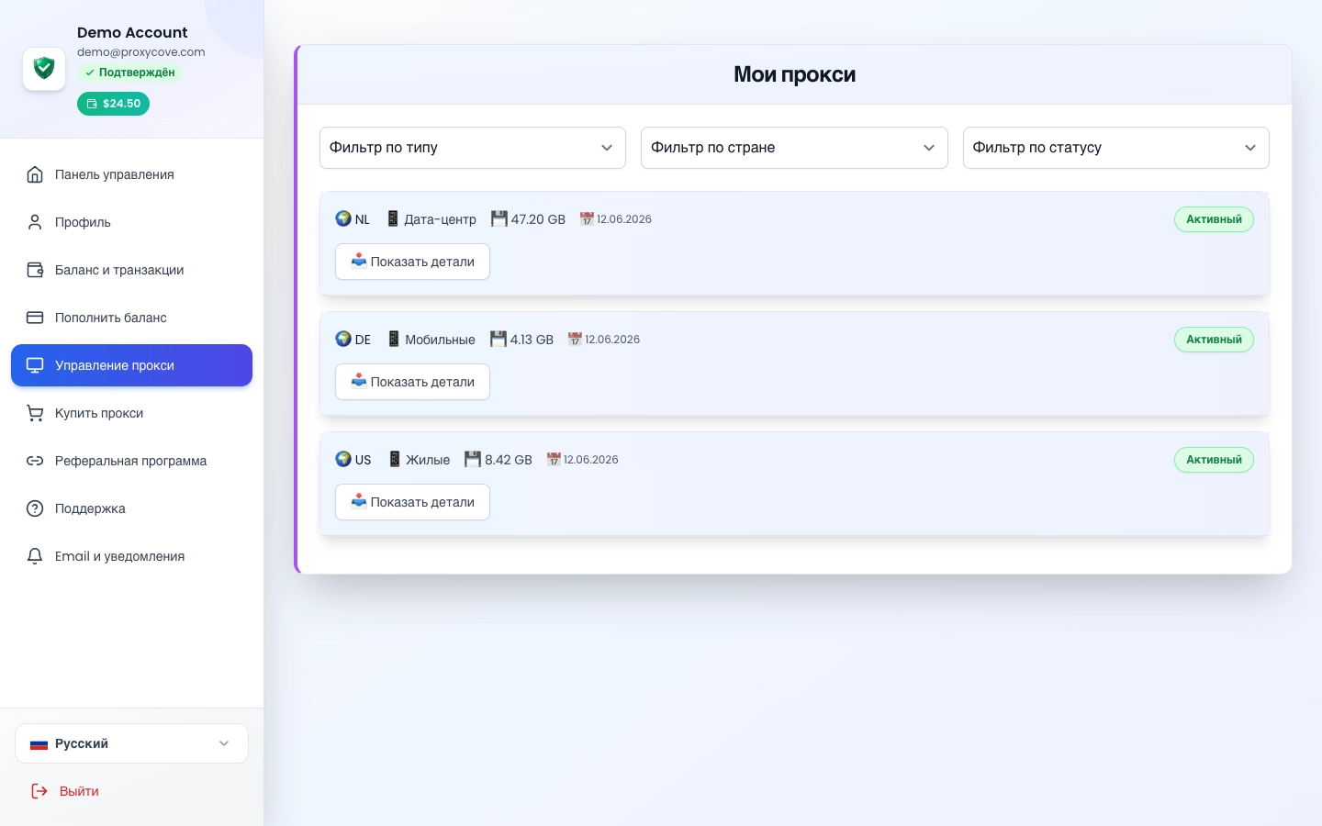Click the demo@proxycove.com email text
This screenshot has width=1322, height=826.
[141, 52]
